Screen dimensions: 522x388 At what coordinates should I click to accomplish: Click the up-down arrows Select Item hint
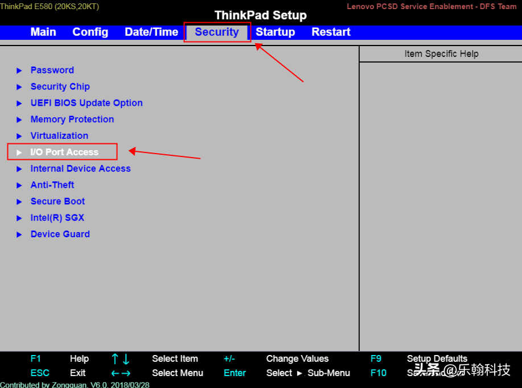[155, 359]
